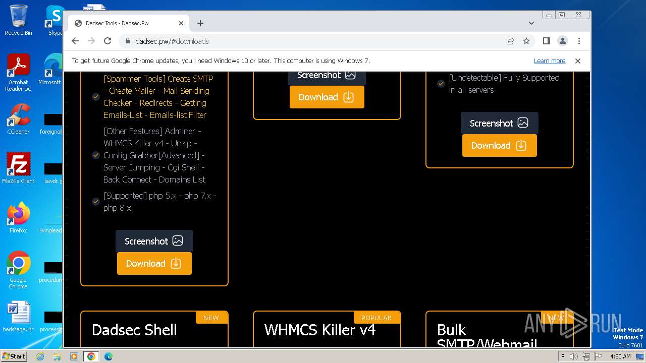Click the Other Features checkmark icon
The width and height of the screenshot is (646, 363).
[96, 155]
